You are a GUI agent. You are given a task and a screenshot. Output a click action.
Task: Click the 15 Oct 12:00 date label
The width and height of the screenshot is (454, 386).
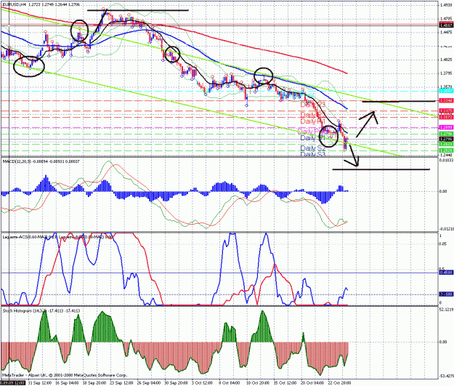coord(285,383)
